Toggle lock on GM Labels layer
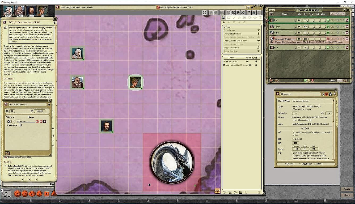This screenshot has width=355, height=204. (256, 62)
